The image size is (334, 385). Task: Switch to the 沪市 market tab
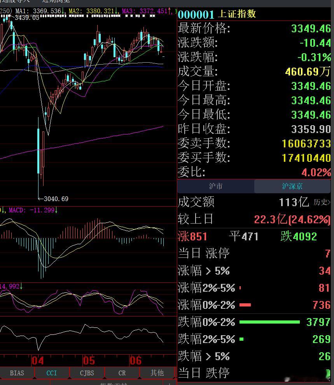tap(216, 186)
